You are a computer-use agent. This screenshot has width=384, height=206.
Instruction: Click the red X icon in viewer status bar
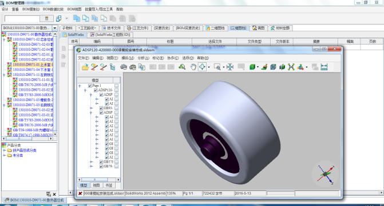click(80, 193)
